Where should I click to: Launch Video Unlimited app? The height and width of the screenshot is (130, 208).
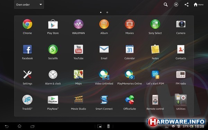[x=104, y=75]
